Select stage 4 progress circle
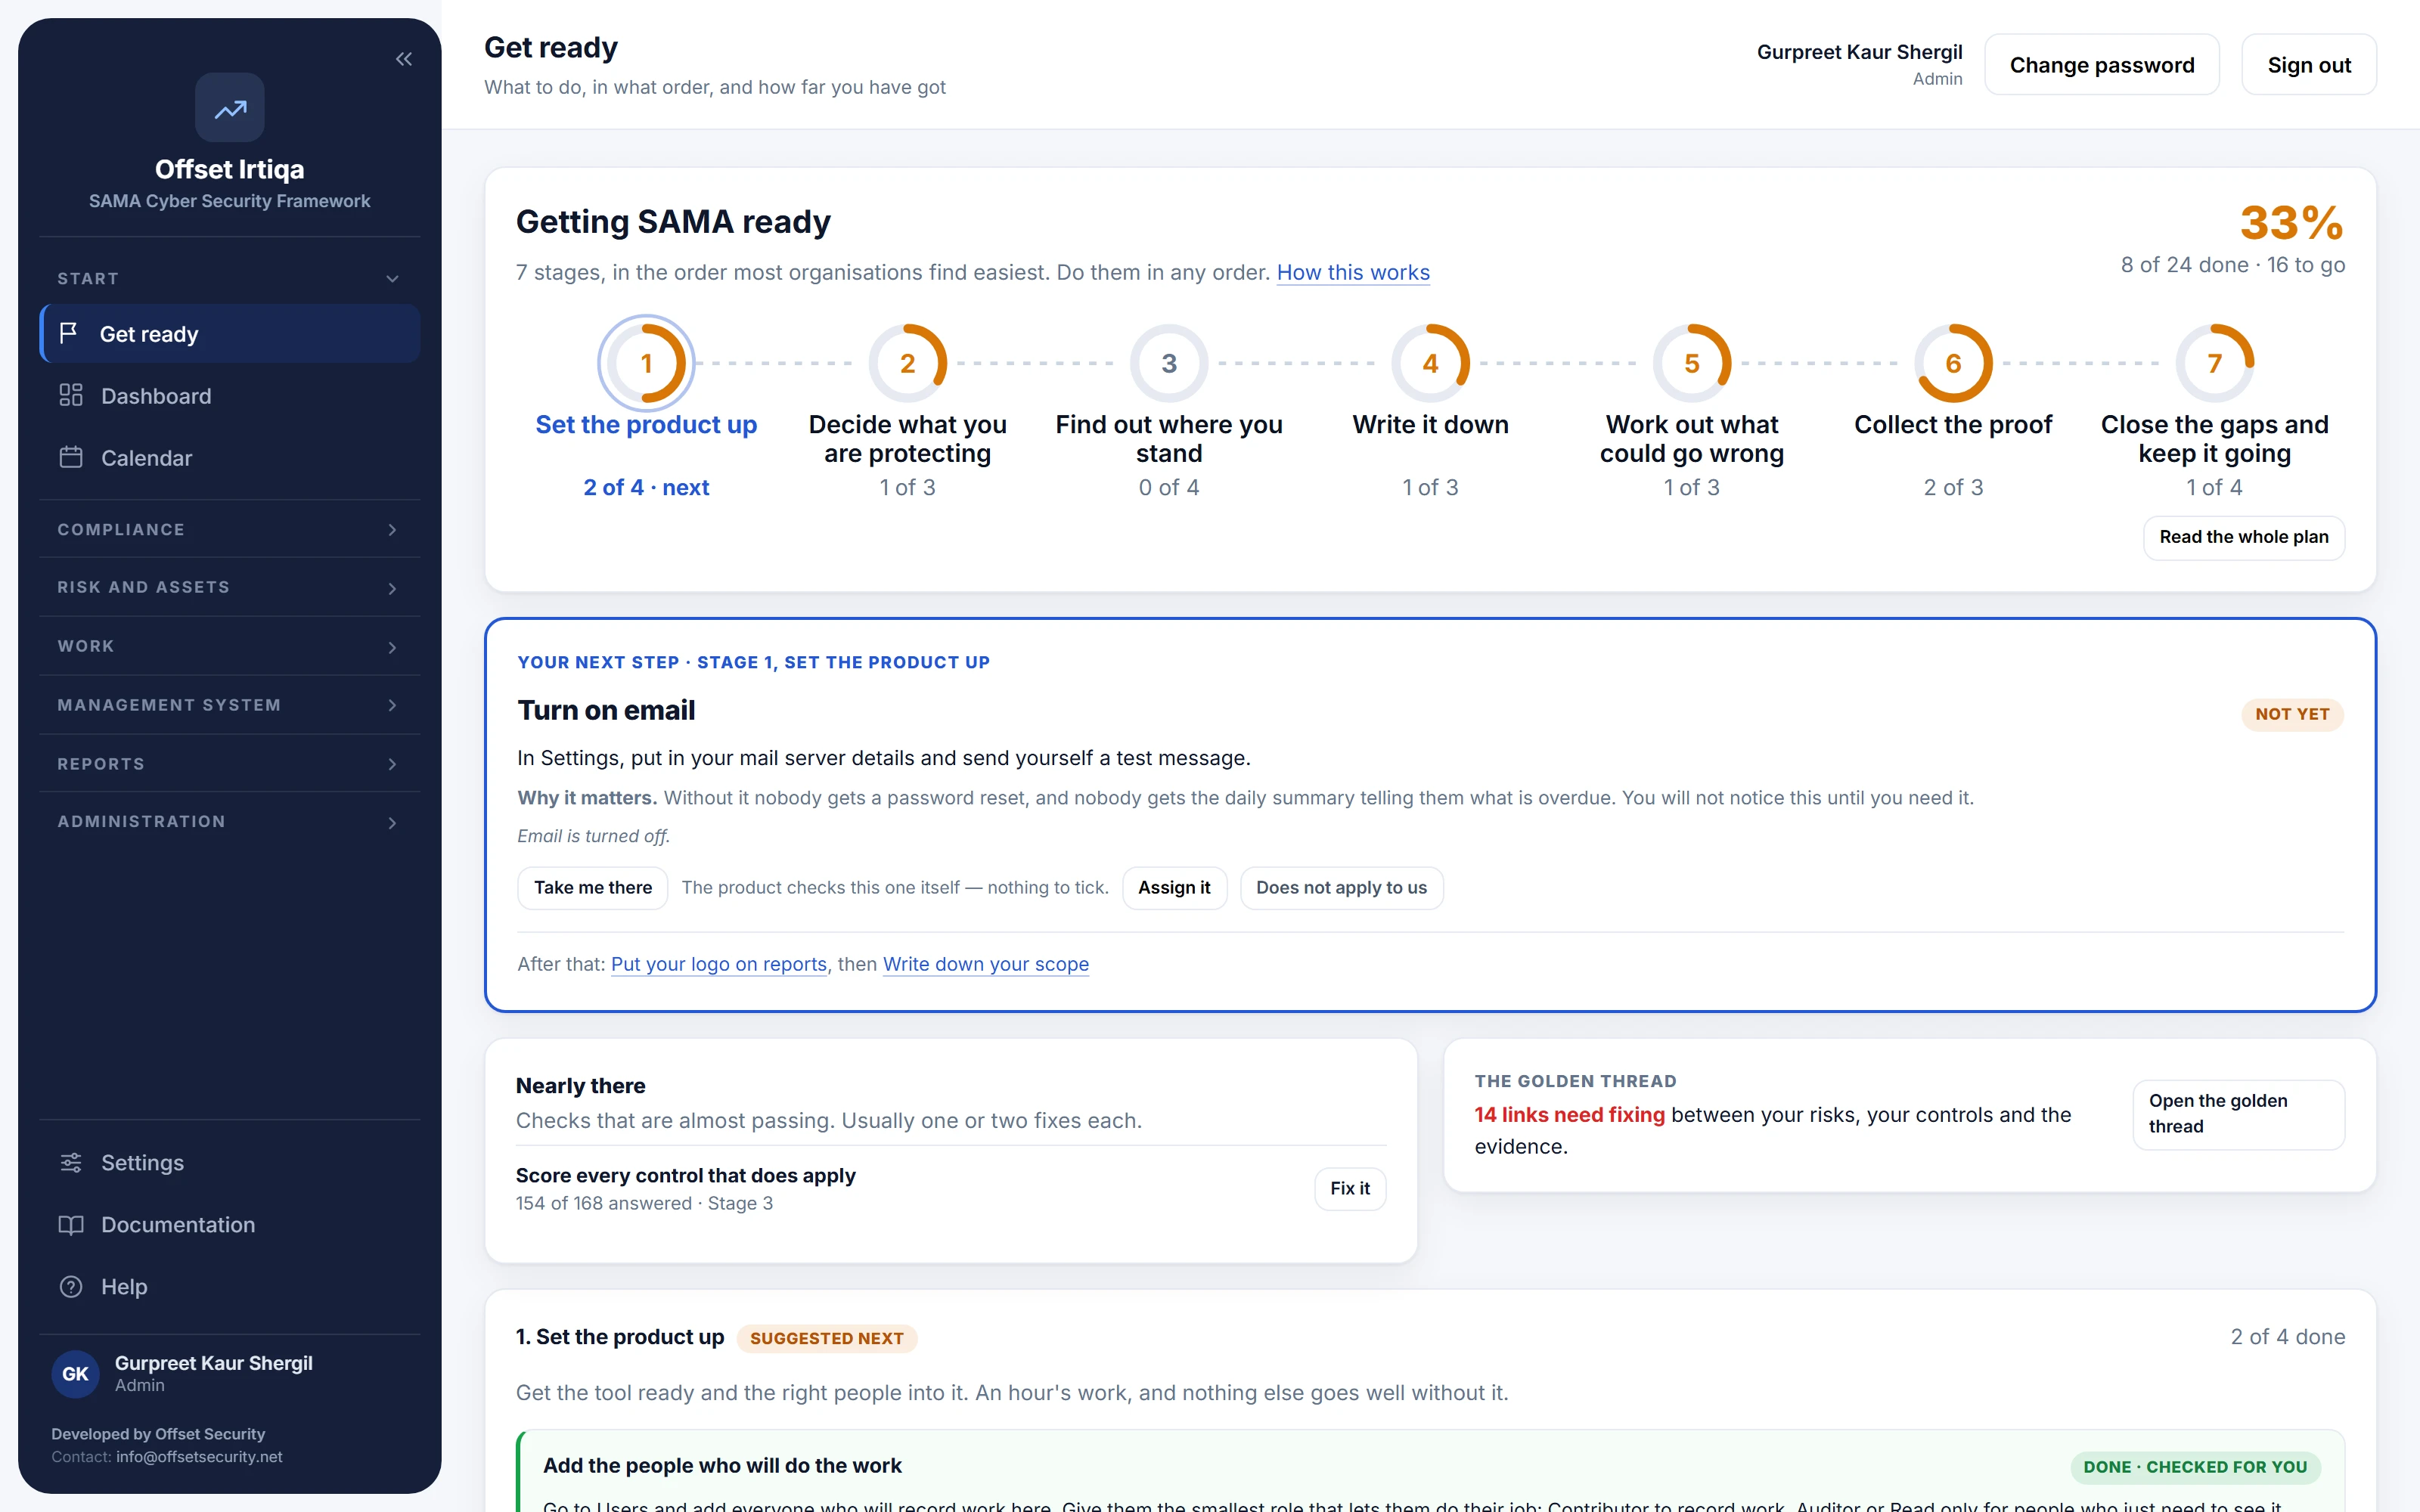 (1430, 363)
